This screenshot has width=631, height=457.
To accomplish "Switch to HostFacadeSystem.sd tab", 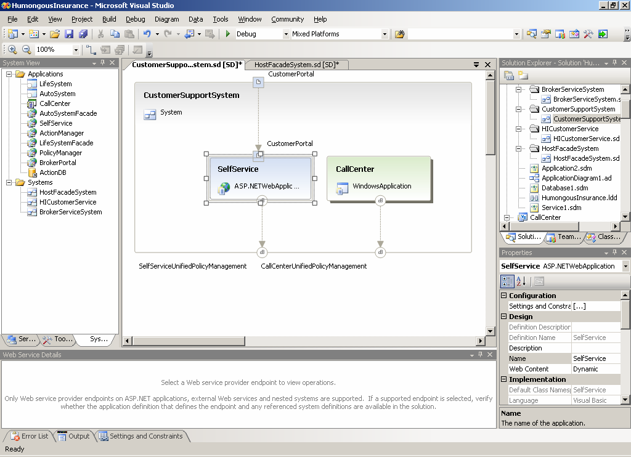I will (296, 65).
